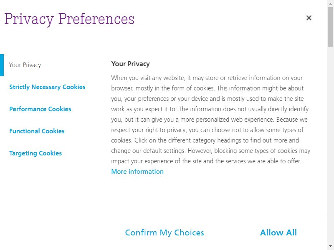Click the scrollbar down arrow

[x=330, y=247]
